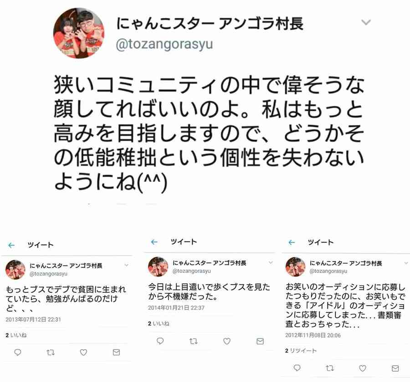Image resolution: width=410 pixels, height=382 pixels.
Task: Expand options chevron on the 2014 tweet
Action: click(x=271, y=262)
